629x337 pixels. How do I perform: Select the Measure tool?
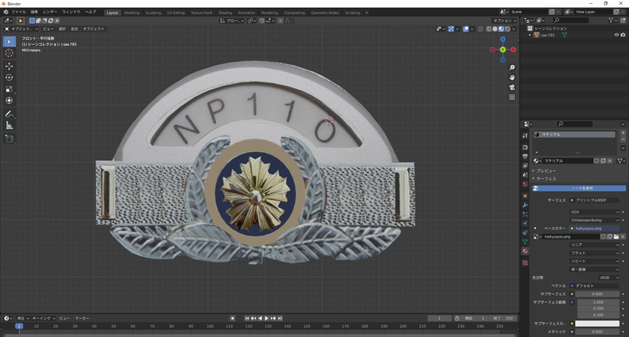pyautogui.click(x=9, y=125)
